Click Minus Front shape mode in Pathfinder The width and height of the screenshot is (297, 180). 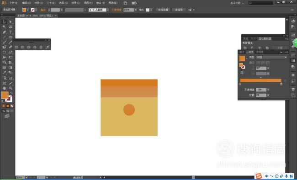click(x=252, y=48)
